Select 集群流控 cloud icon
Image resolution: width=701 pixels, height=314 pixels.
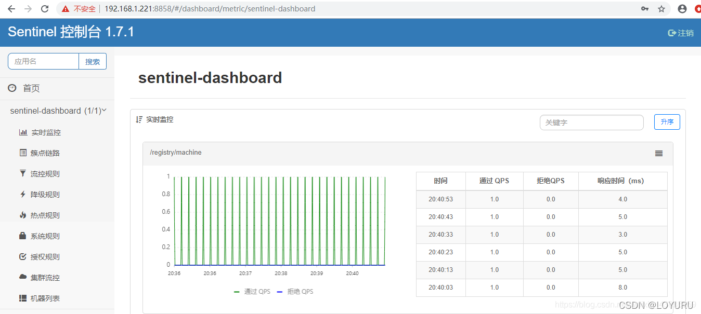[x=22, y=277]
